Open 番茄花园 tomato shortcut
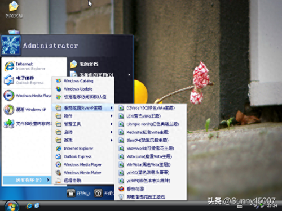The width and height of the screenshot is (282, 211). click(151, 188)
